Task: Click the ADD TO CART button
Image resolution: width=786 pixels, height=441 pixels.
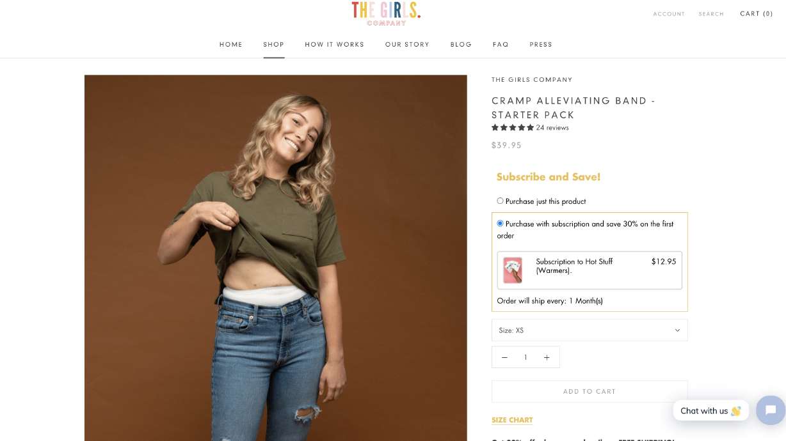Action: [x=589, y=391]
